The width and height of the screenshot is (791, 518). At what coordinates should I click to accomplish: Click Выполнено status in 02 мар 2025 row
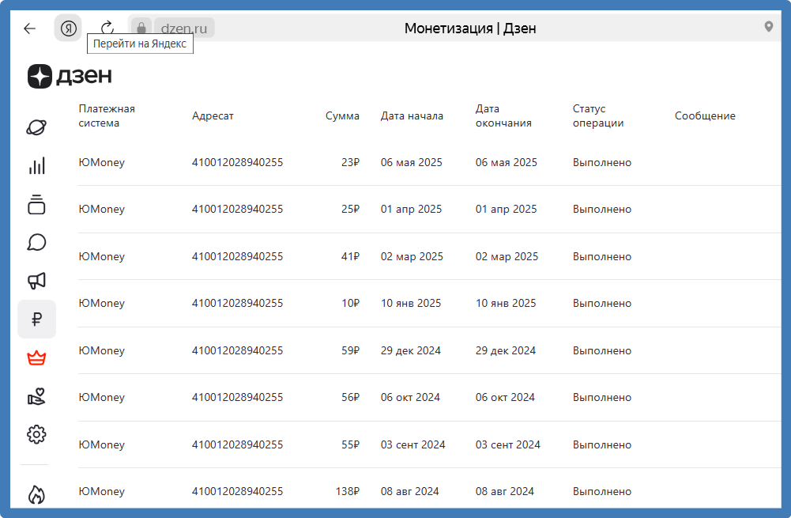pyautogui.click(x=602, y=256)
